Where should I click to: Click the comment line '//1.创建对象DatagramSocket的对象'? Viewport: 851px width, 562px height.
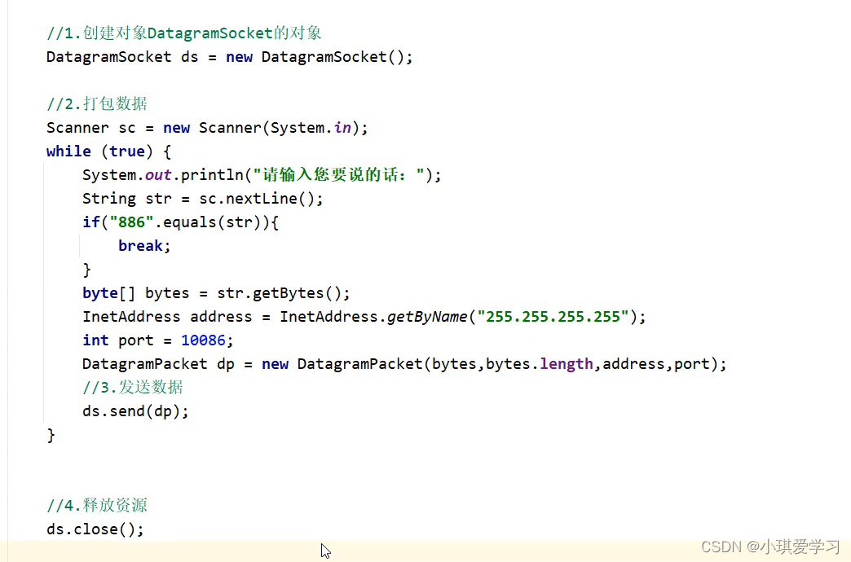[184, 33]
